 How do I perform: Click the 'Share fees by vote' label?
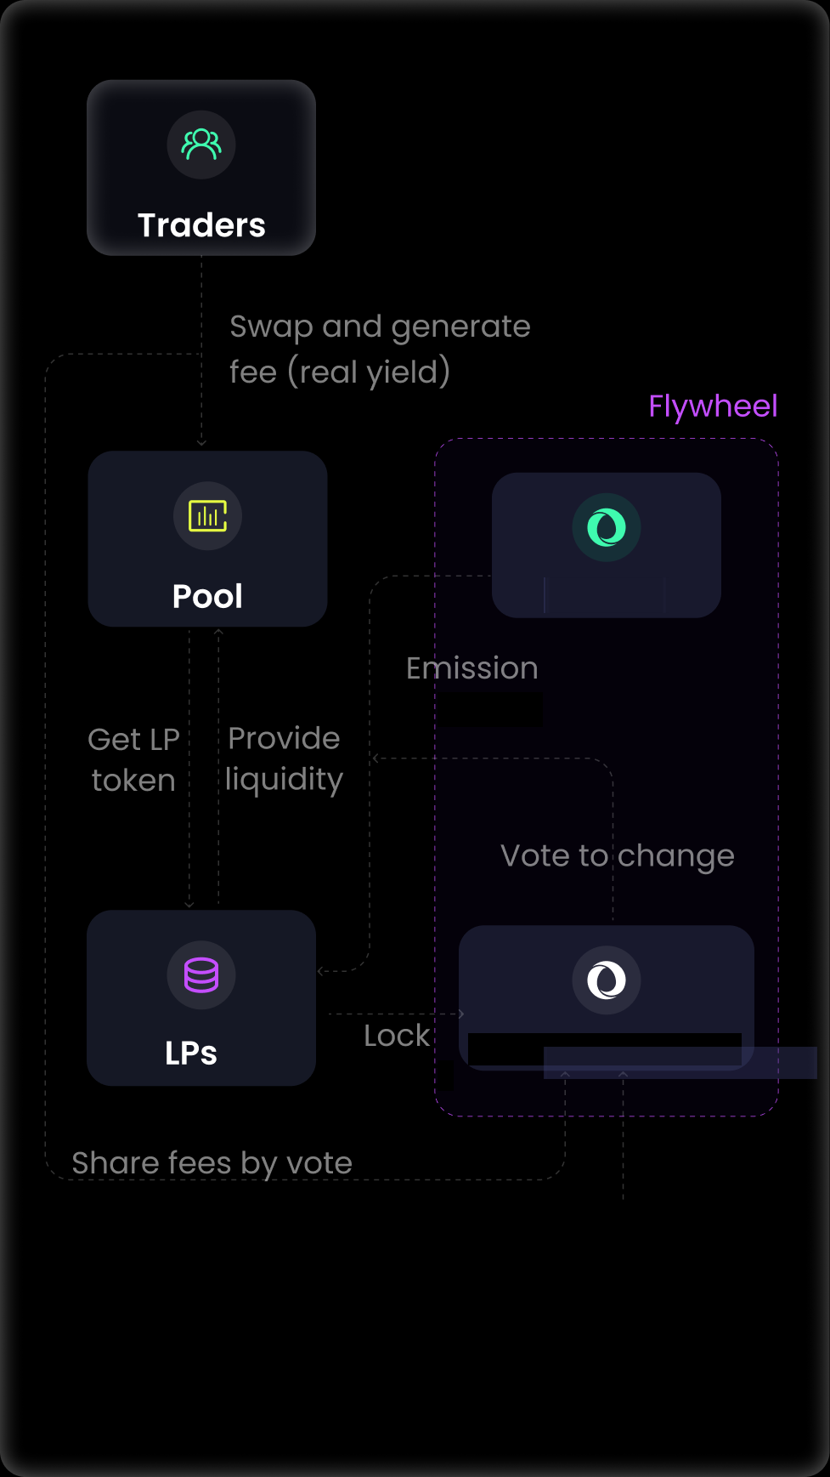tap(212, 1162)
